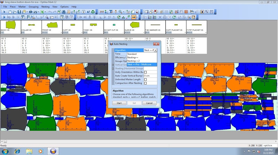
Task: Click the Information 'i' icon
Action: [83, 12]
